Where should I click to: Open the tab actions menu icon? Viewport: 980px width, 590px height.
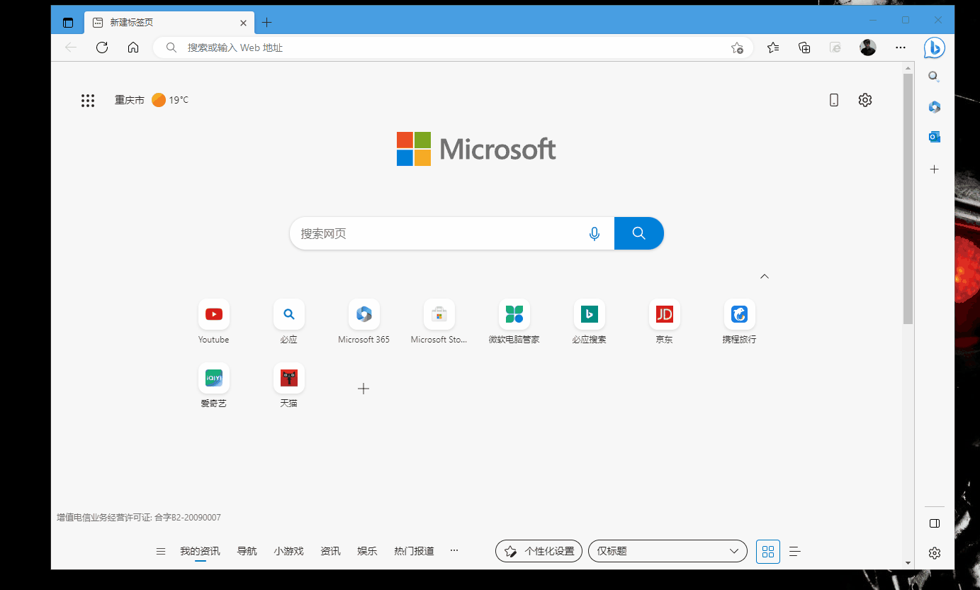[x=68, y=23]
